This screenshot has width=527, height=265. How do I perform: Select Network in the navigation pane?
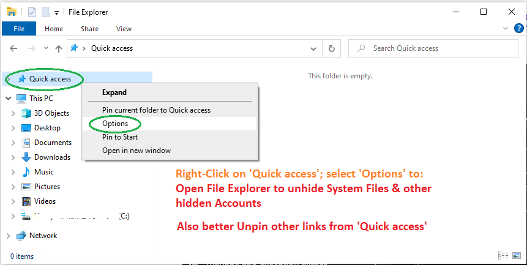coord(43,236)
